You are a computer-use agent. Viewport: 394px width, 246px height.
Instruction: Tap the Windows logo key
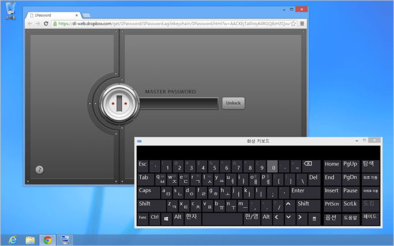[x=166, y=219]
